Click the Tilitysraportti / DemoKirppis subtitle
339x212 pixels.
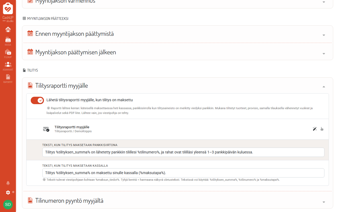(x=73, y=131)
